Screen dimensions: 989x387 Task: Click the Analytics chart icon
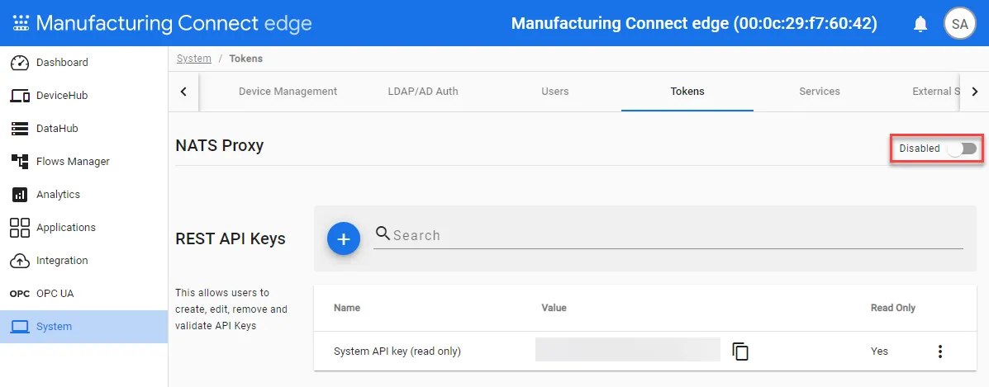[20, 195]
